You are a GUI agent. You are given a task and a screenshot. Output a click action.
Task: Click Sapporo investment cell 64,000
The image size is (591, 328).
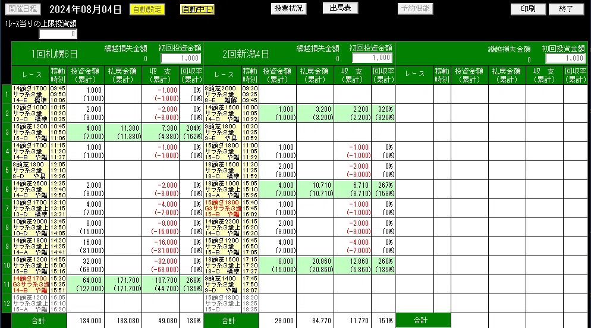(x=86, y=284)
